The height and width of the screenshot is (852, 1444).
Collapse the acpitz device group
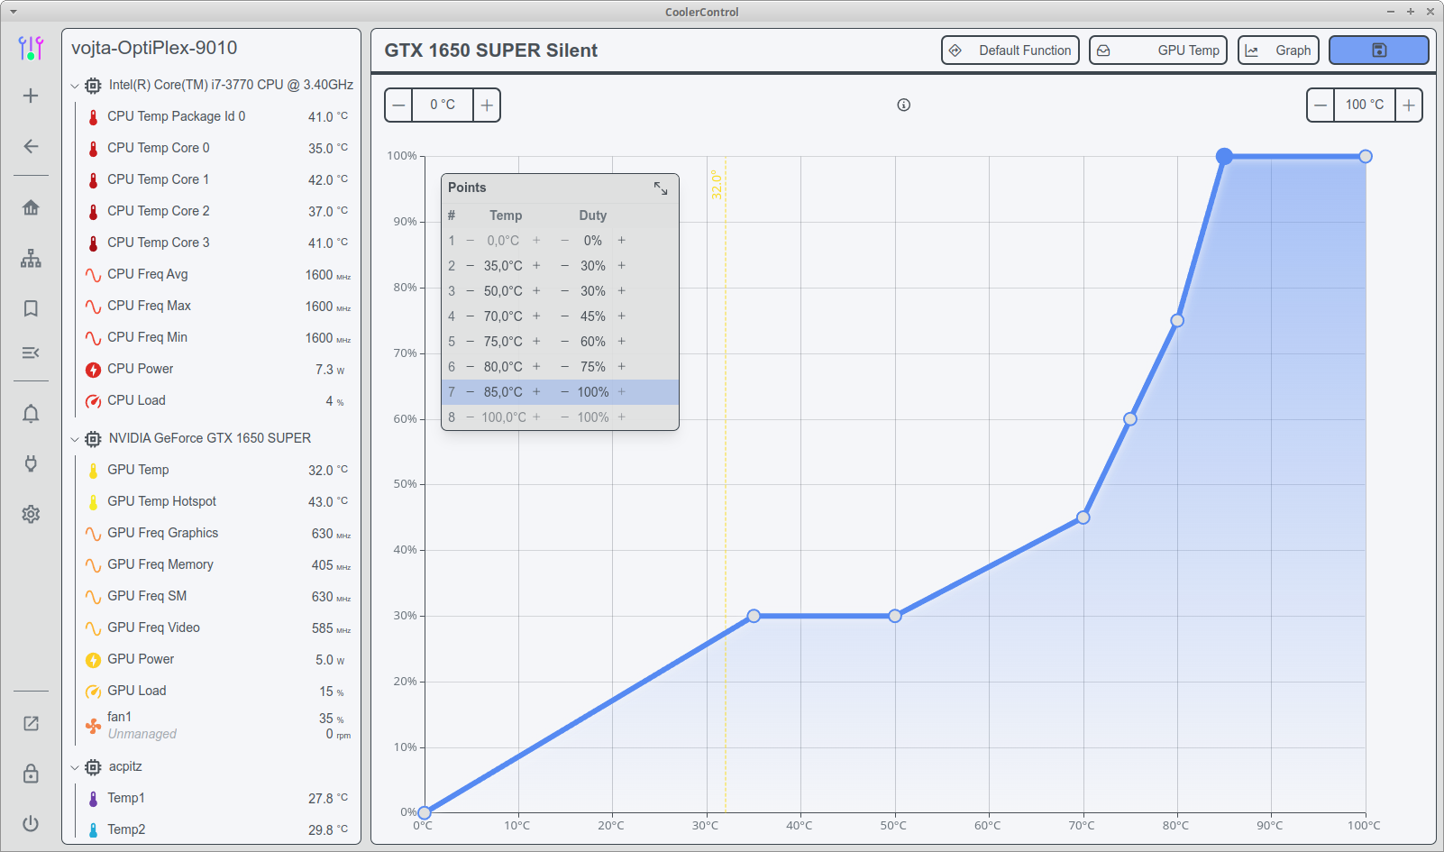[x=75, y=767]
